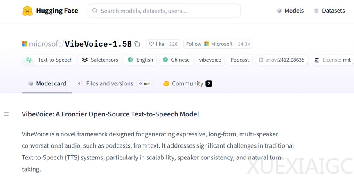The height and width of the screenshot is (179, 354).
Task: Open the Datasets navigation link
Action: pyautogui.click(x=329, y=11)
